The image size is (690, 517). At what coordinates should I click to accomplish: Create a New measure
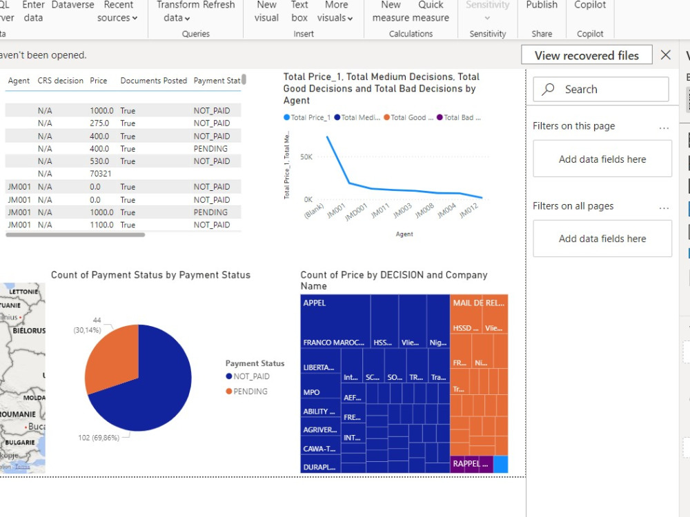(x=389, y=12)
